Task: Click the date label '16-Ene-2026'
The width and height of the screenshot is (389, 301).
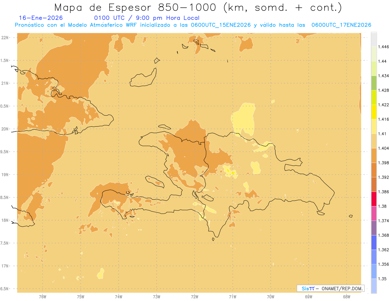Action: coord(41,18)
